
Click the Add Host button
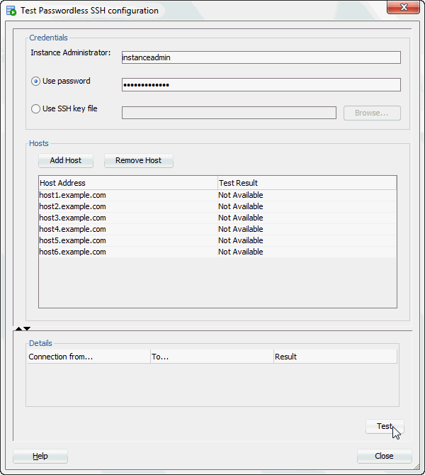[66, 160]
